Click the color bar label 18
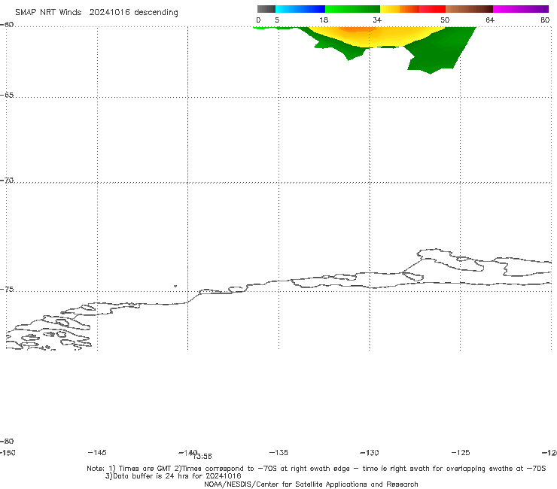The image size is (557, 489). tap(324, 20)
